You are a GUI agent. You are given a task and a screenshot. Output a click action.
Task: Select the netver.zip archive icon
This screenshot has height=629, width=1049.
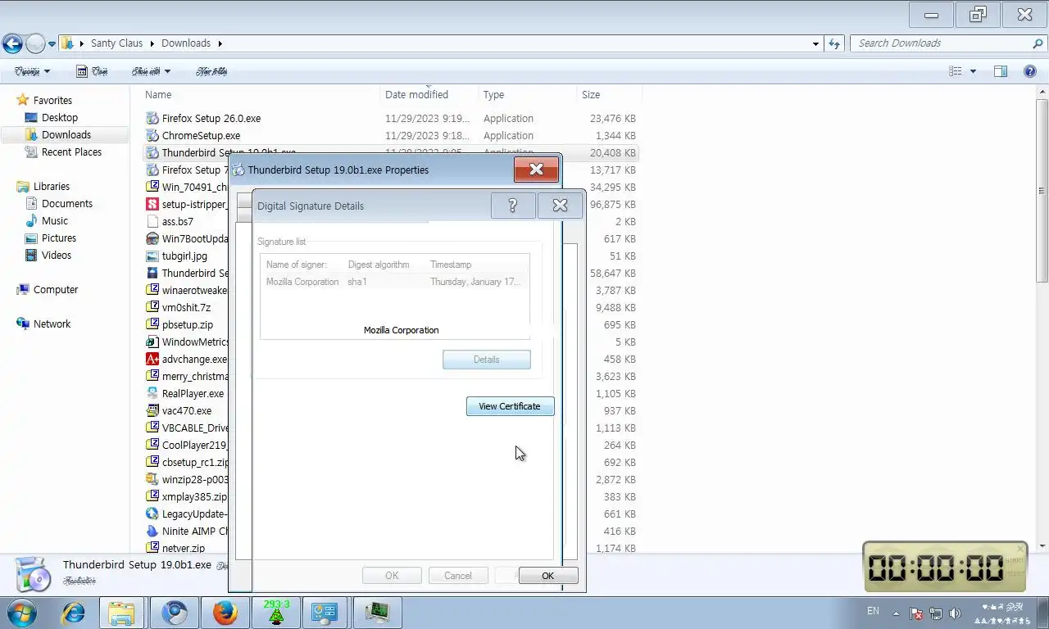click(152, 548)
